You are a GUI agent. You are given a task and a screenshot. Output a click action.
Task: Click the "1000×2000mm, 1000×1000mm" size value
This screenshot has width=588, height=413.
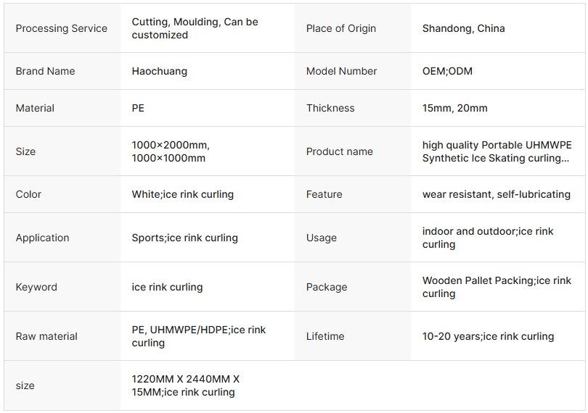click(171, 151)
